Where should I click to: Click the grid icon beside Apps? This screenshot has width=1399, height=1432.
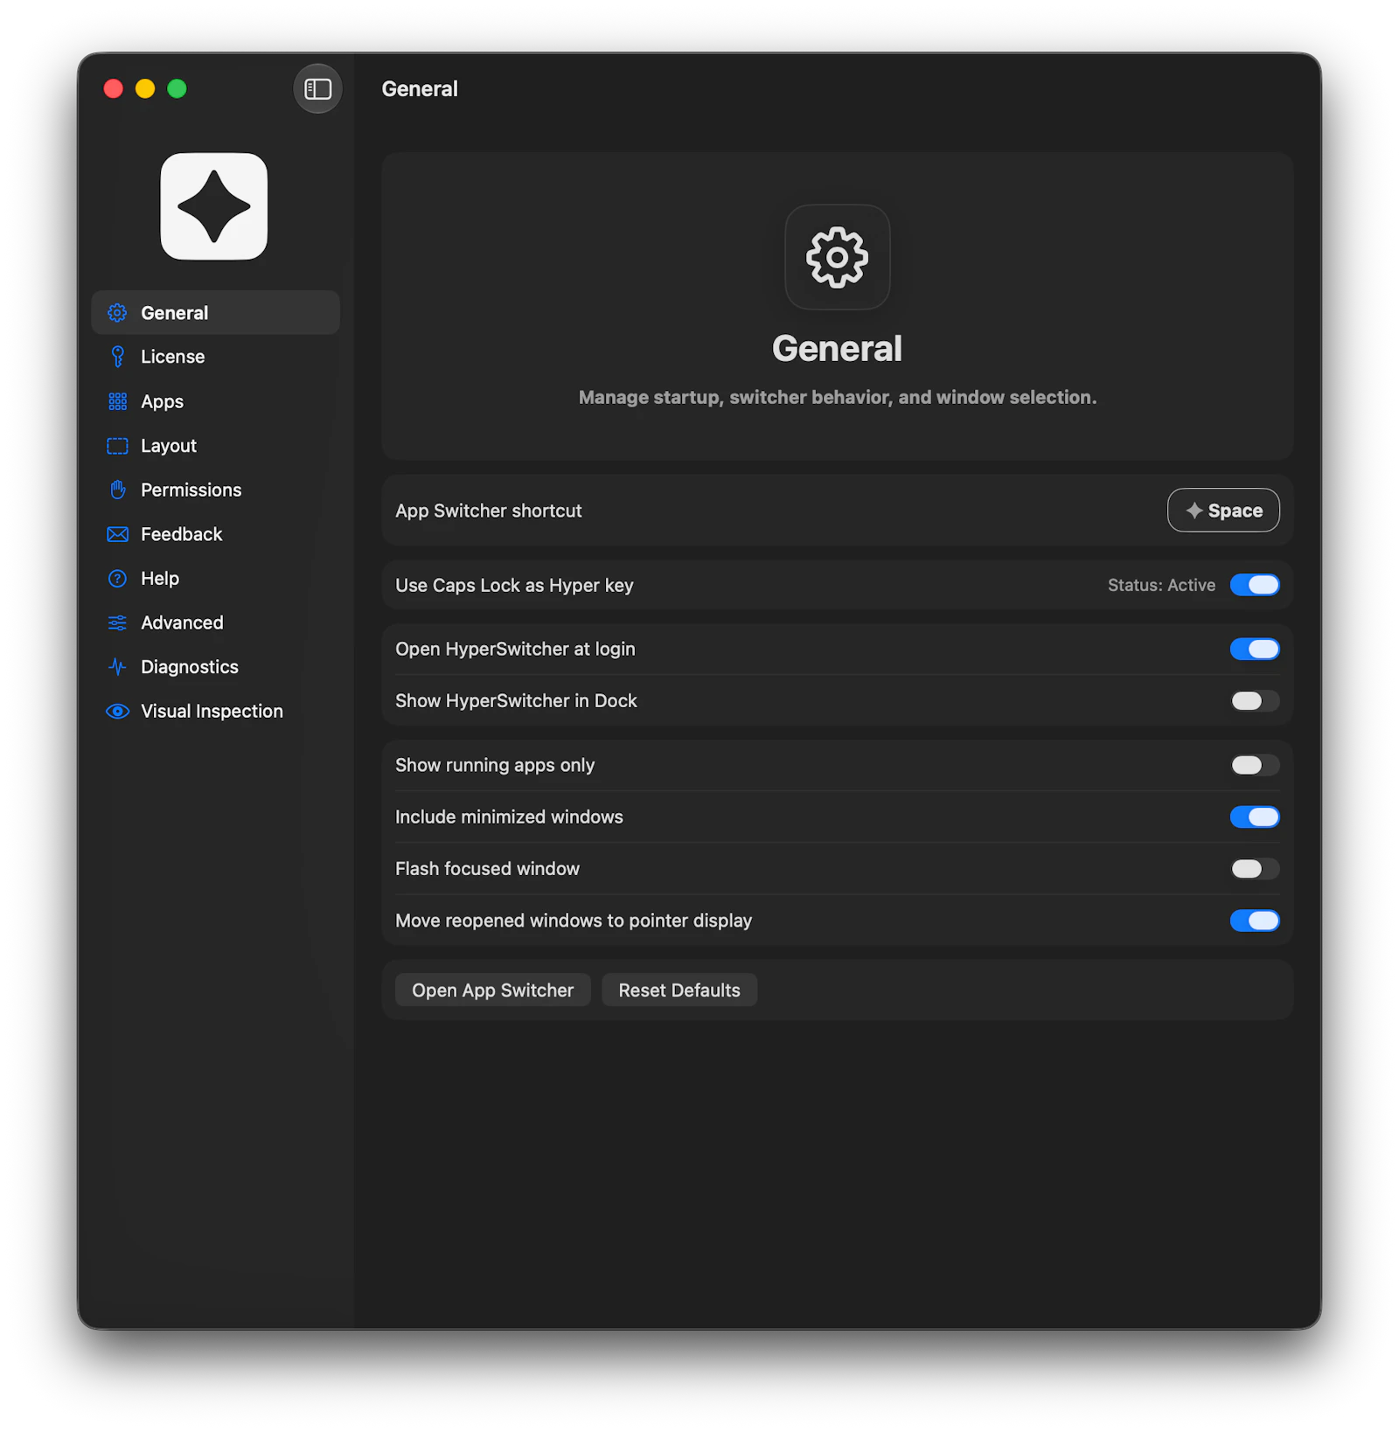117,401
